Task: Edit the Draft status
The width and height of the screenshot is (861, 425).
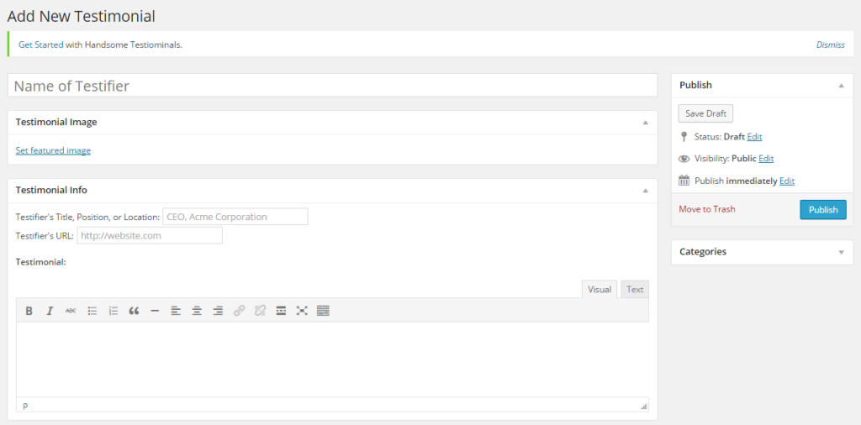Action: 754,137
